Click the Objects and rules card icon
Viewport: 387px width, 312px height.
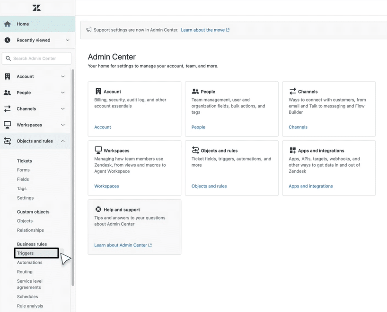(195, 150)
